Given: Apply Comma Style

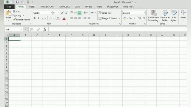Looking at the screenshot, I should 134,18.
